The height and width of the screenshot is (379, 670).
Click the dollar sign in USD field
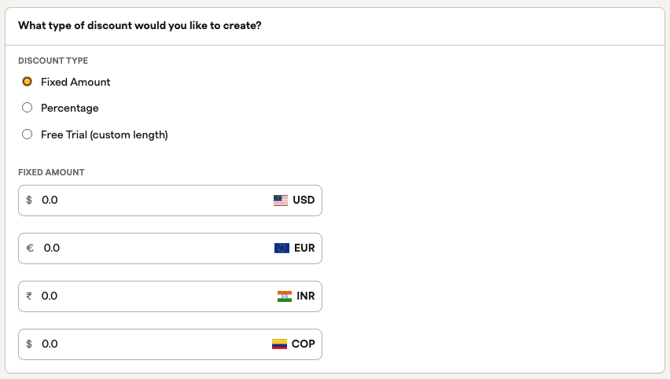29,200
